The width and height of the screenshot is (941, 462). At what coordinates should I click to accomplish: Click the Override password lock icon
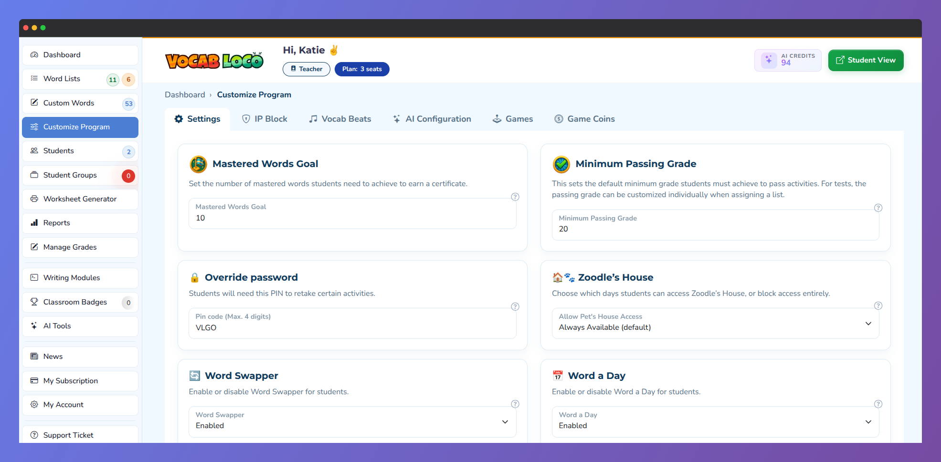point(194,277)
